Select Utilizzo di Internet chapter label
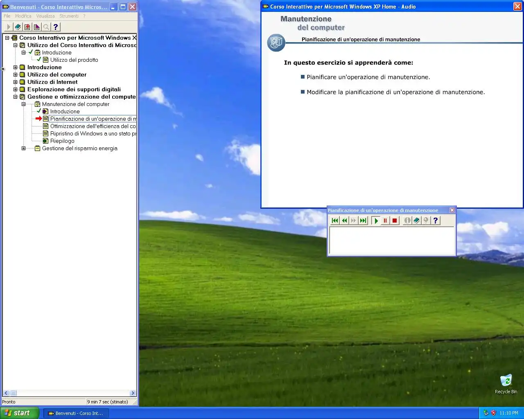 click(52, 82)
